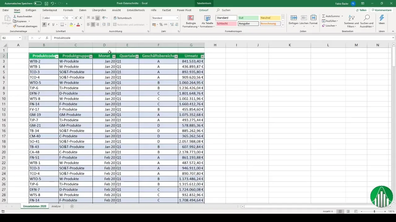The height and width of the screenshot is (222, 396).
Task: Toggle Automatisches Speichern switch
Action: (x=37, y=3)
